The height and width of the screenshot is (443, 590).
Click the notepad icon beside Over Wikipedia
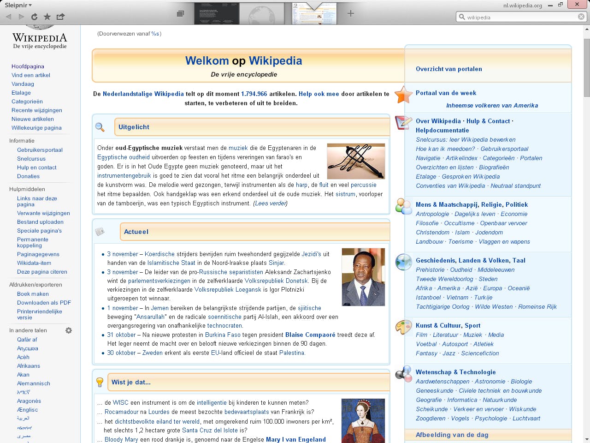[403, 123]
